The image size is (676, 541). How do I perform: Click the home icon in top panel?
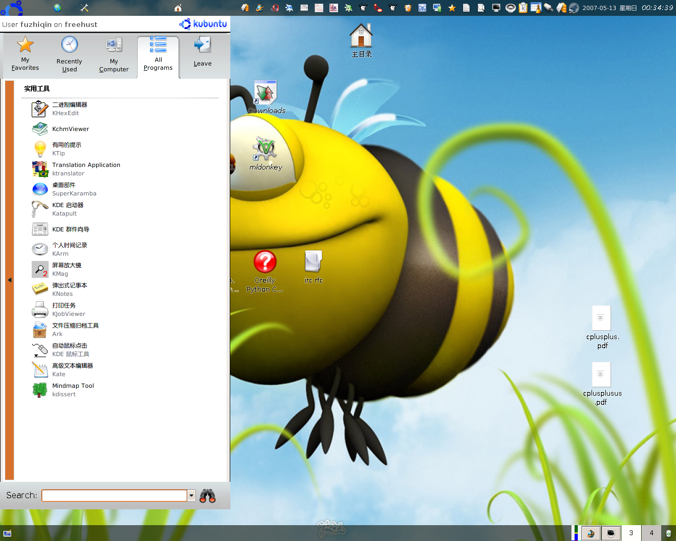[x=178, y=8]
